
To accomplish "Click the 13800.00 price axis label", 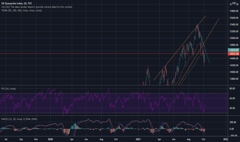I will click(x=234, y=79).
